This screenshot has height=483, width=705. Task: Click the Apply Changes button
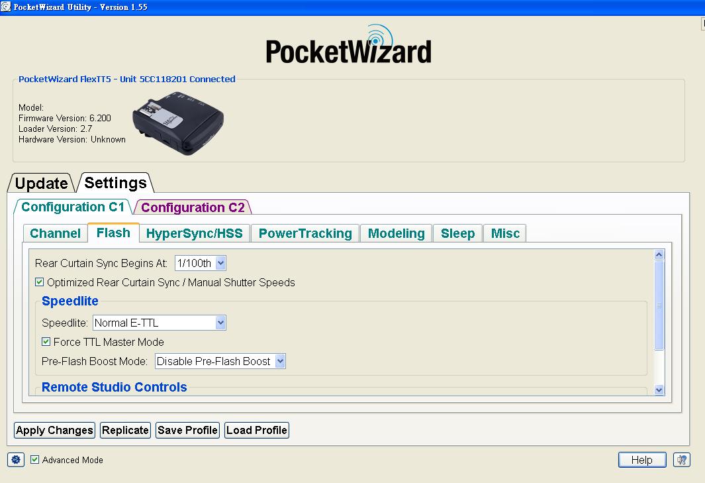pyautogui.click(x=54, y=430)
